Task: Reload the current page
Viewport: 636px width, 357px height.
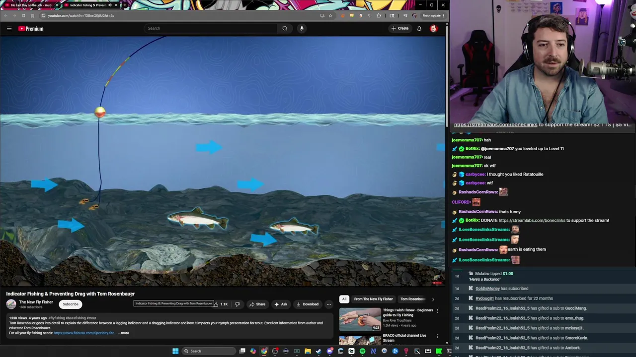Action: coord(23,15)
